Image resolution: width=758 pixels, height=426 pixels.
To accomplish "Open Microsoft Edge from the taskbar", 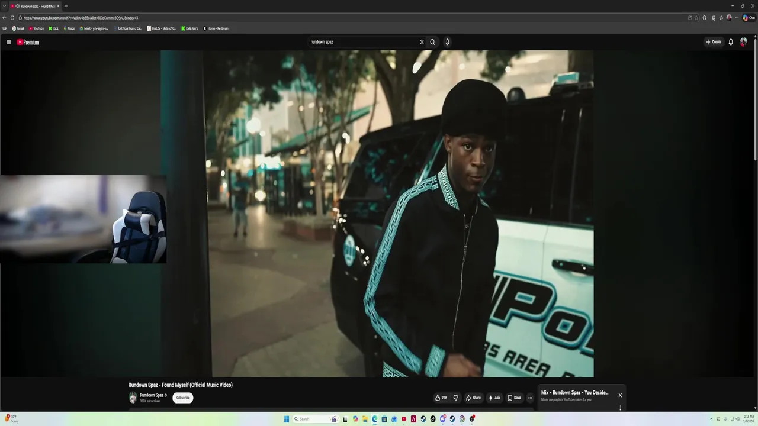I will coord(375,419).
